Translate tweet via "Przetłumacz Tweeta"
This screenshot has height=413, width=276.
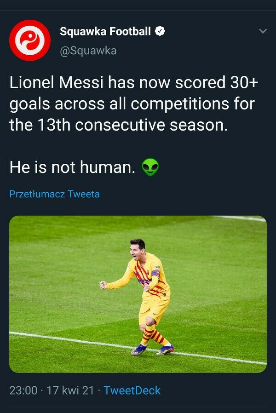54,194
